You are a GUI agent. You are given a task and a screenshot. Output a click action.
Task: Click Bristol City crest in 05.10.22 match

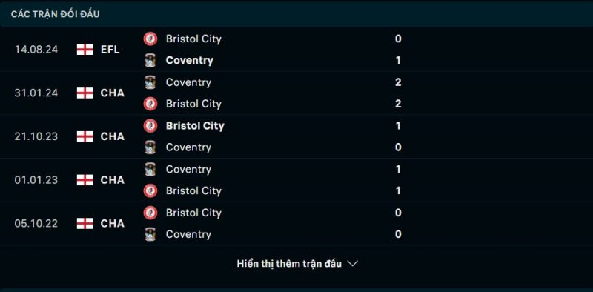point(150,213)
